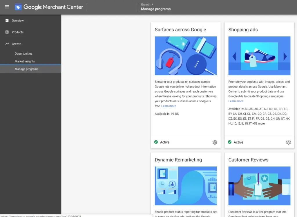
Task: Click Google Merchant Center title text
Action: point(53,7)
